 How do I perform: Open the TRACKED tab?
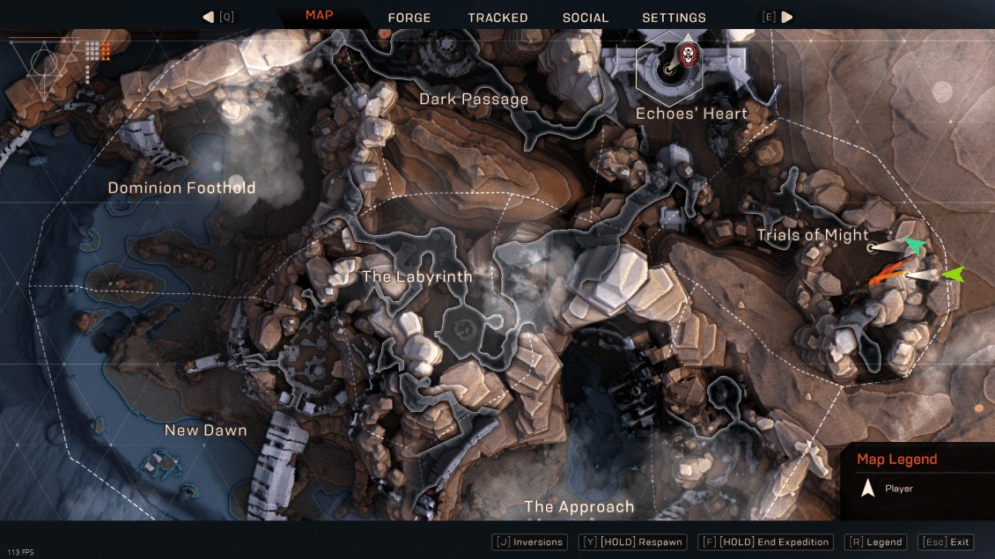[x=497, y=18]
